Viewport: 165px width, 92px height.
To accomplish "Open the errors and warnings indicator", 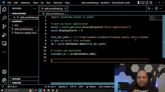I will click(12, 87).
